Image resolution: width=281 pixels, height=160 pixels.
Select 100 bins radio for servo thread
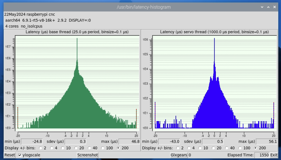pos(240,148)
